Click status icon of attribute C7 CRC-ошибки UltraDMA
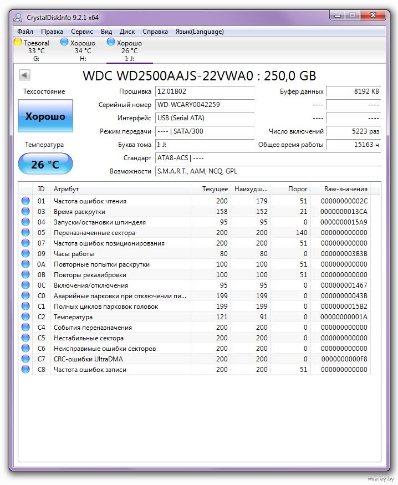Viewport: 398px width, 485px height. (25, 359)
